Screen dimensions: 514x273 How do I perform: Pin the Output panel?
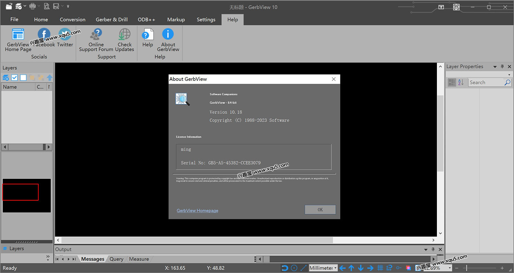(433, 249)
